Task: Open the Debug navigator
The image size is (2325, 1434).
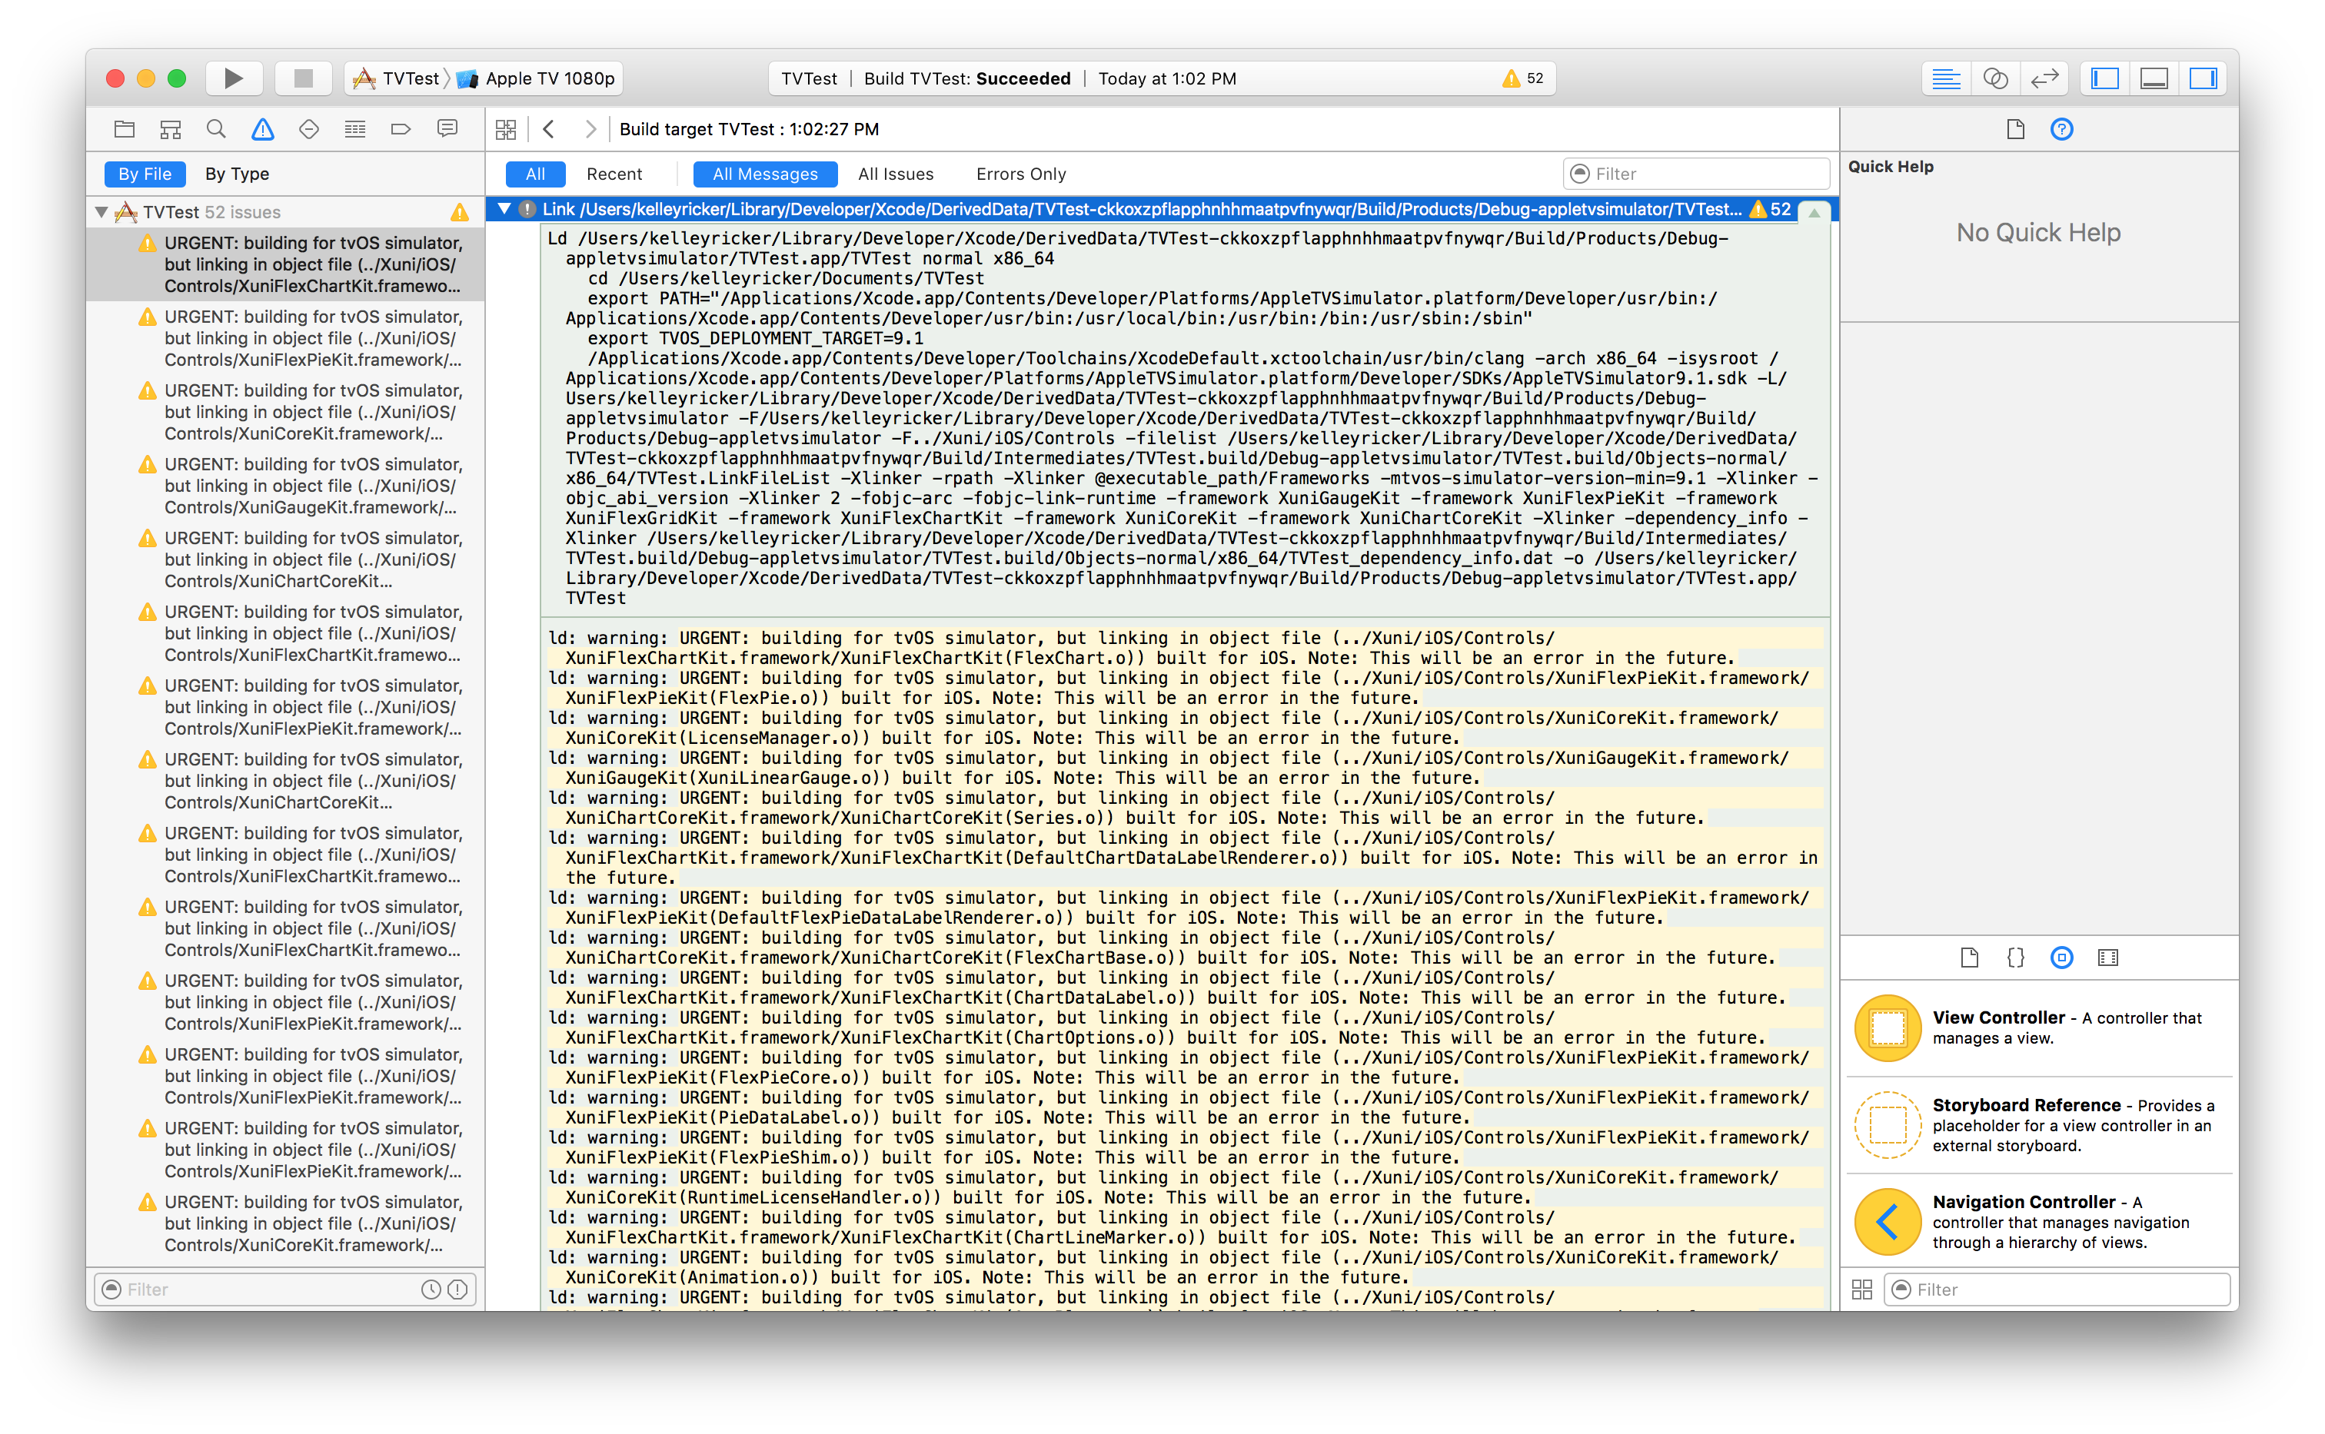Action: pos(354,129)
